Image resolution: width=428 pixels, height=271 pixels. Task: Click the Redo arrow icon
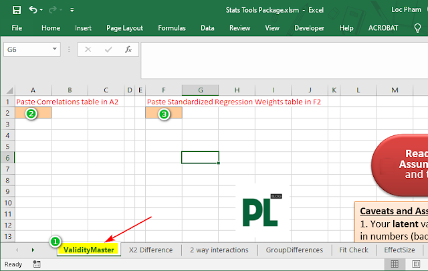pyautogui.click(x=52, y=10)
